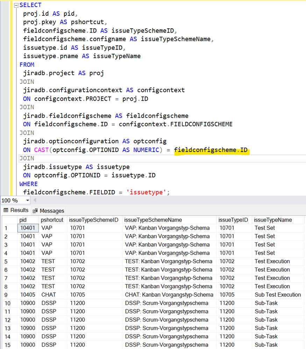Click Sub-Task cell in row 10

[278, 303]
